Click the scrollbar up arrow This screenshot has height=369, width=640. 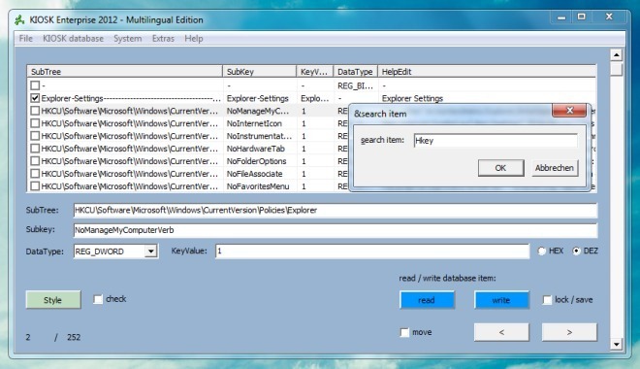point(617,54)
